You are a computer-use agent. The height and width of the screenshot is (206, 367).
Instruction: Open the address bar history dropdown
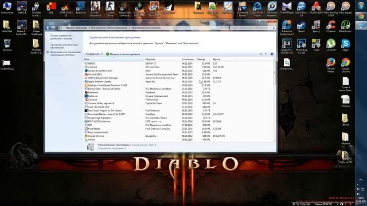point(222,28)
